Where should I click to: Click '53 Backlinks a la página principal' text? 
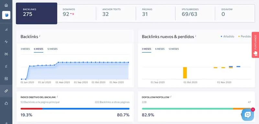pos(40,102)
